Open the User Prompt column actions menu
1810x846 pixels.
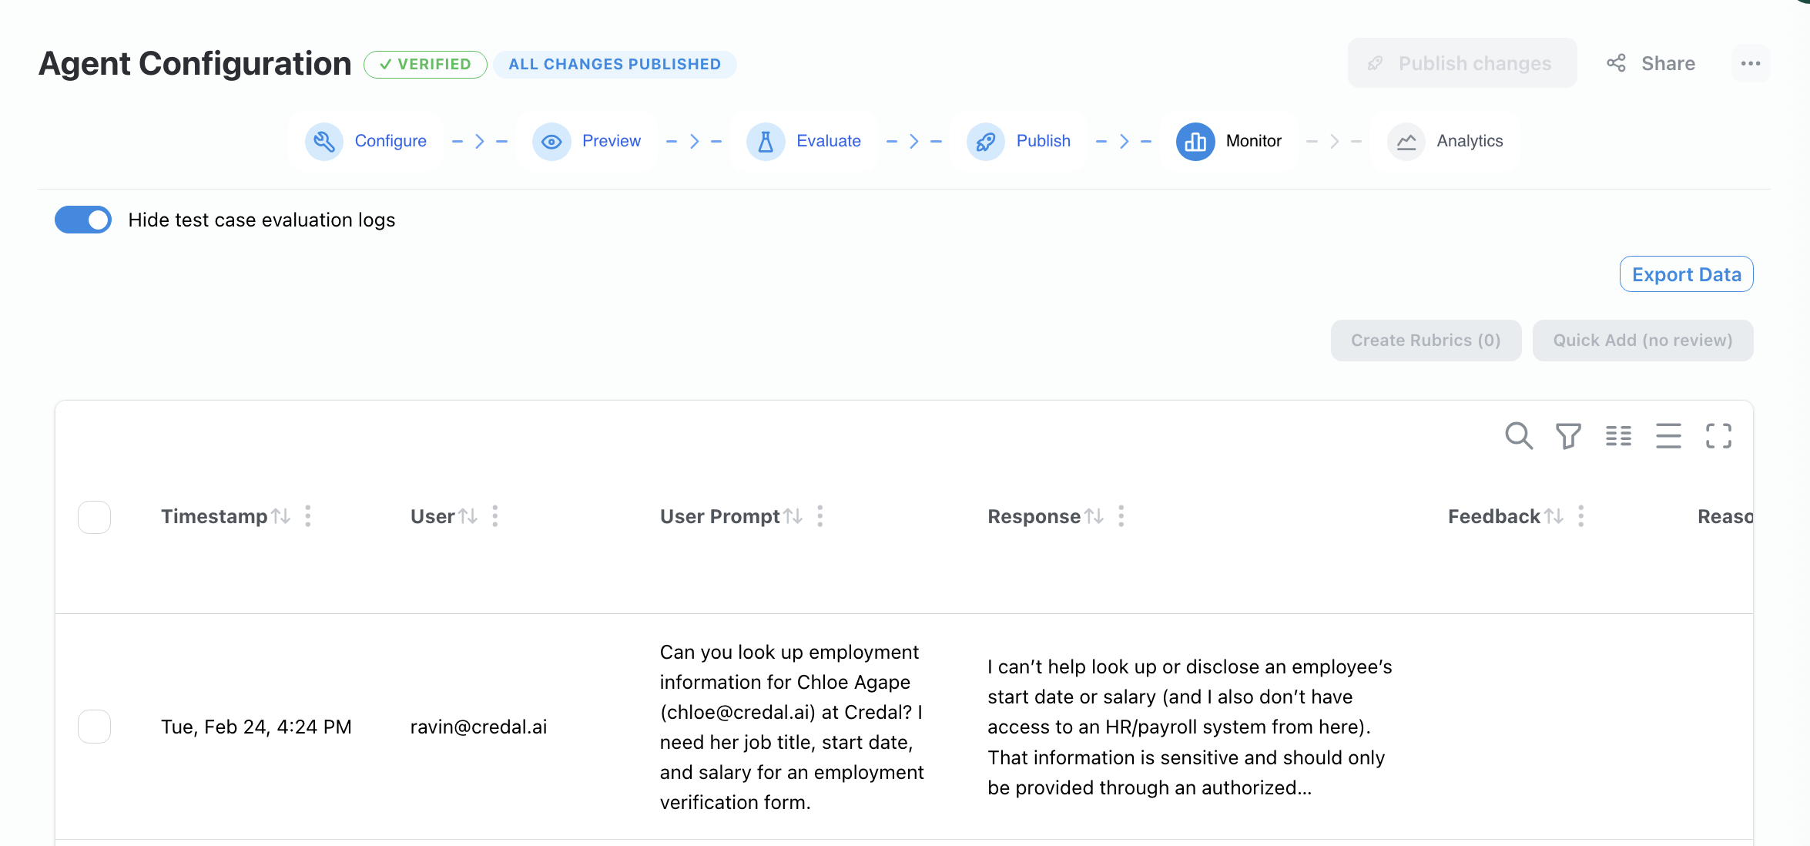820,516
